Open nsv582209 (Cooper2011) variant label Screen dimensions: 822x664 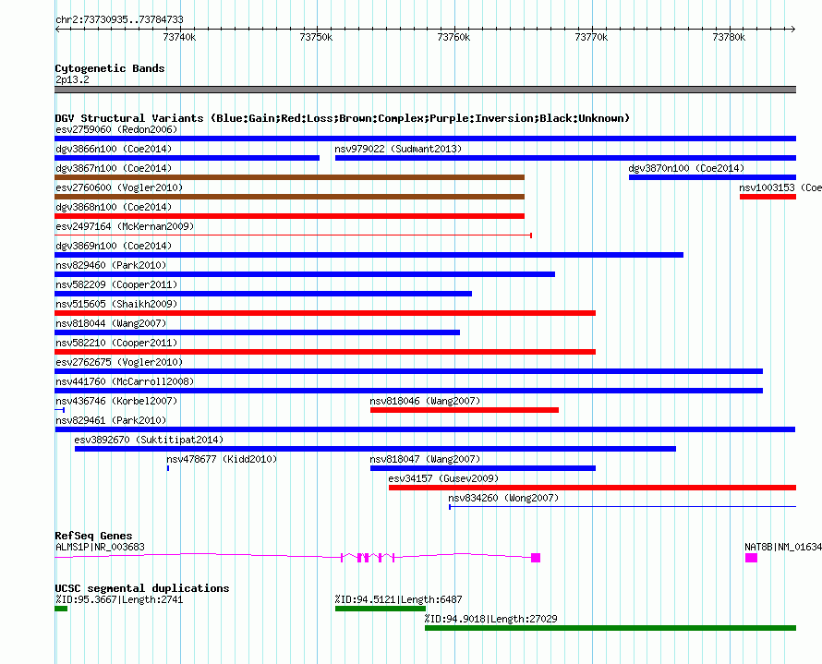coord(116,284)
